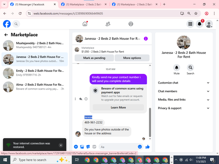Screen dimensions: 219x164
Task: Open the tab search dropdown arrow
Action: [x=4, y=4]
